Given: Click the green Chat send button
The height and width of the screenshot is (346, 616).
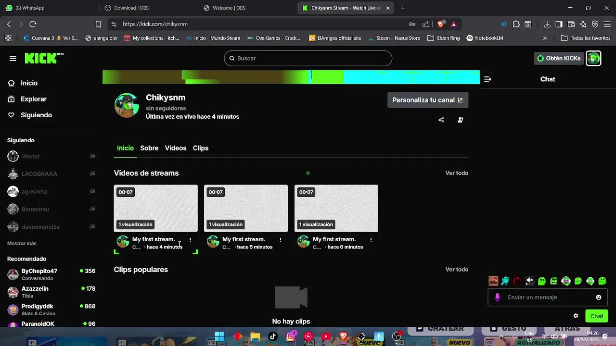Looking at the screenshot, I should click(x=597, y=316).
